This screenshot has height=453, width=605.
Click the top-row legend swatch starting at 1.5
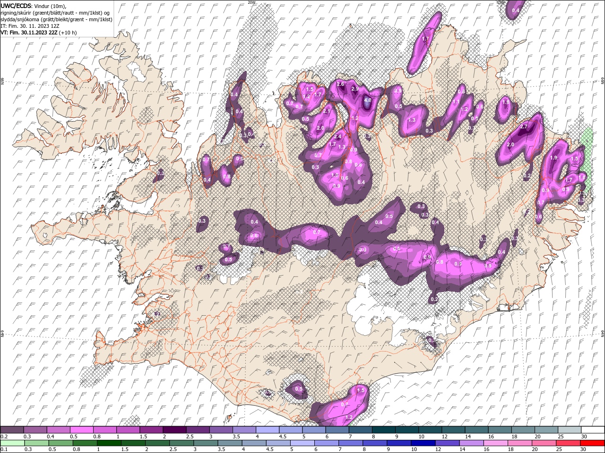pos(151,430)
